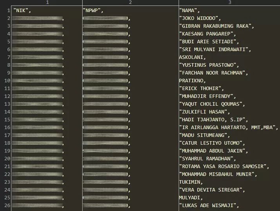Click the "LUKAS ADE WISMAJI" entry
This screenshot has height=211, width=280.
(x=208, y=206)
